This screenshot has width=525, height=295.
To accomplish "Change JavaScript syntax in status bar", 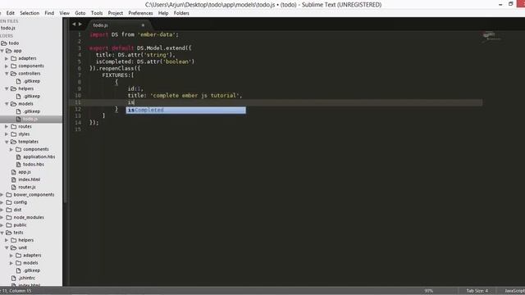I will (514, 291).
